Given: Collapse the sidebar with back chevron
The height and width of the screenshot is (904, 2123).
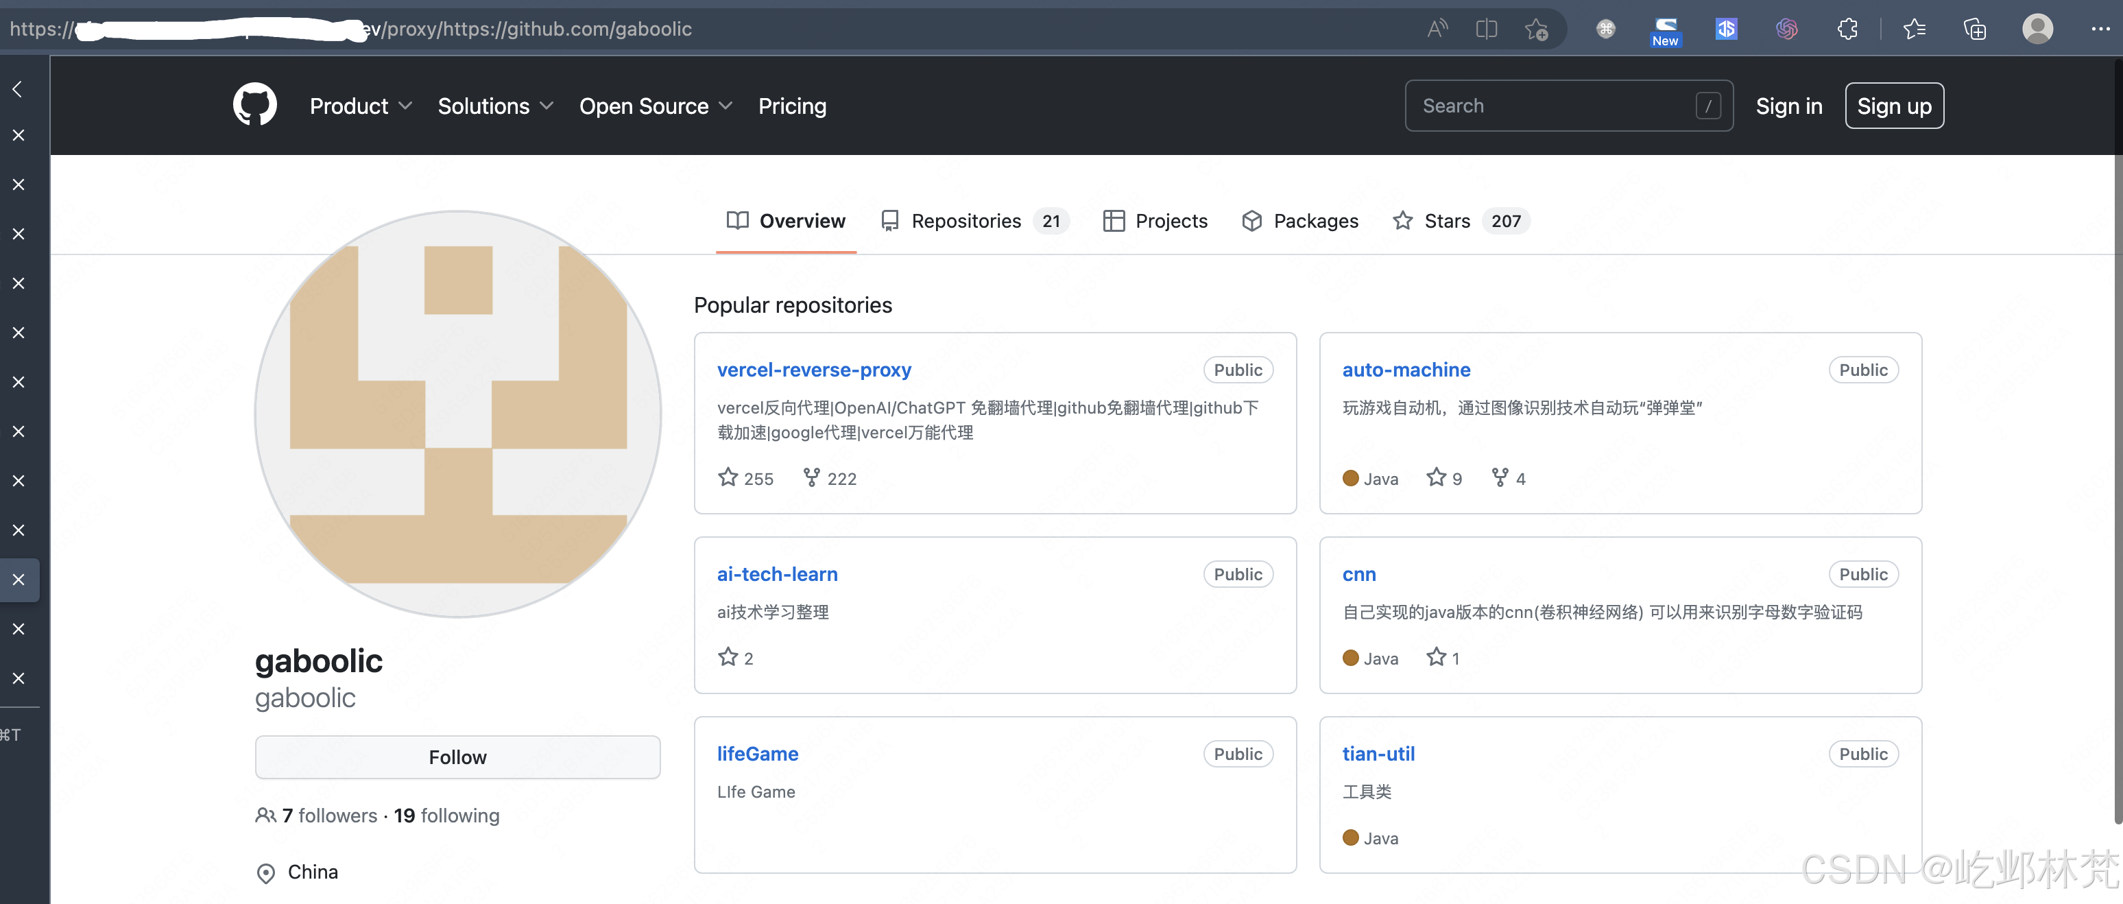Looking at the screenshot, I should point(17,89).
